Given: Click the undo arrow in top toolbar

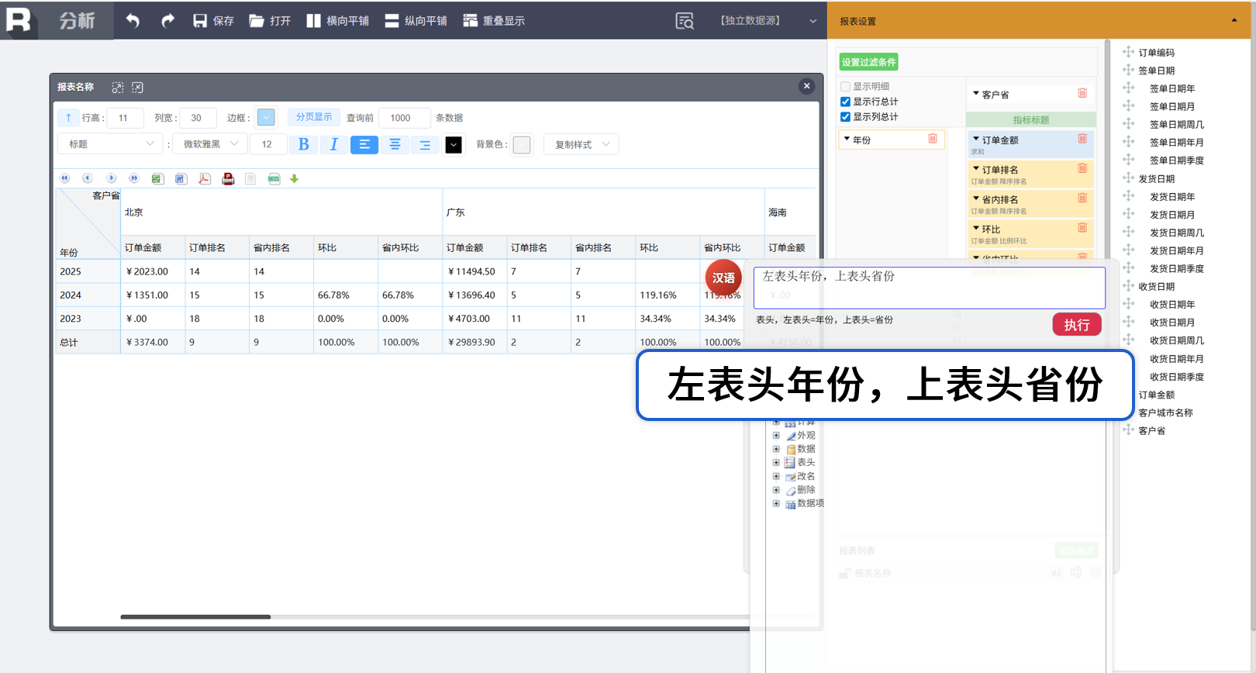Looking at the screenshot, I should click(x=133, y=21).
